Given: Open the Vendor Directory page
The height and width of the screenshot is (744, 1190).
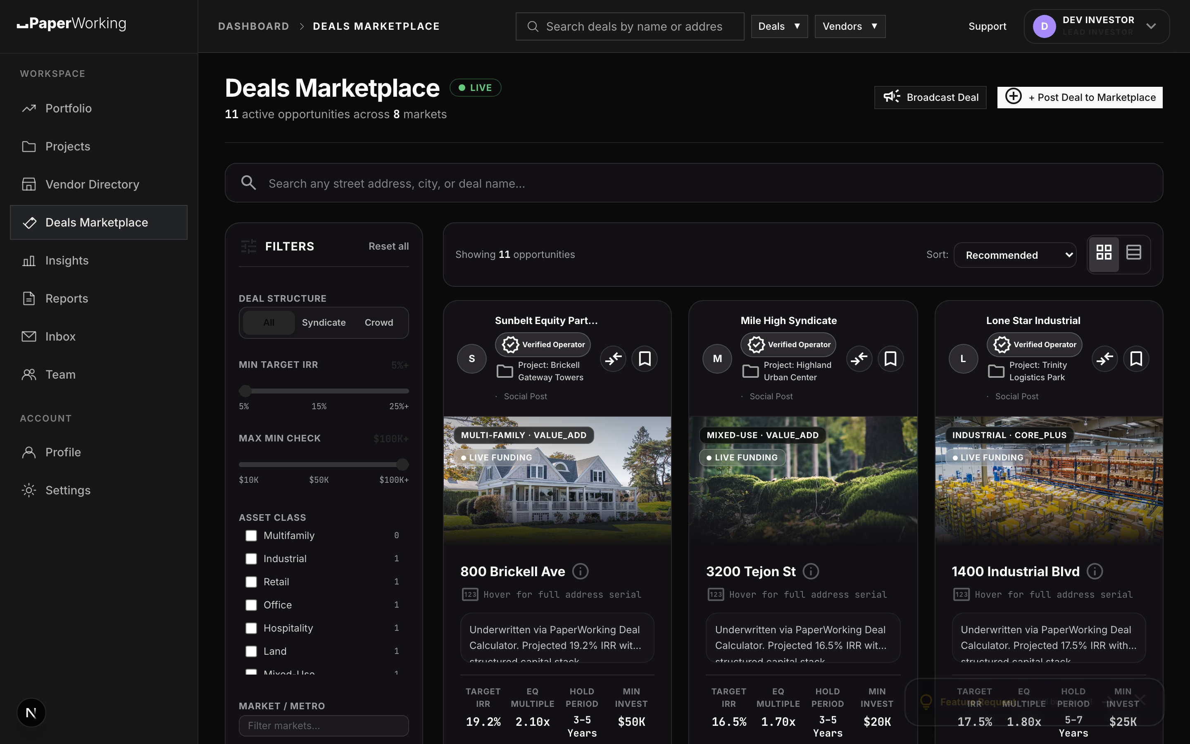Looking at the screenshot, I should pyautogui.click(x=98, y=184).
